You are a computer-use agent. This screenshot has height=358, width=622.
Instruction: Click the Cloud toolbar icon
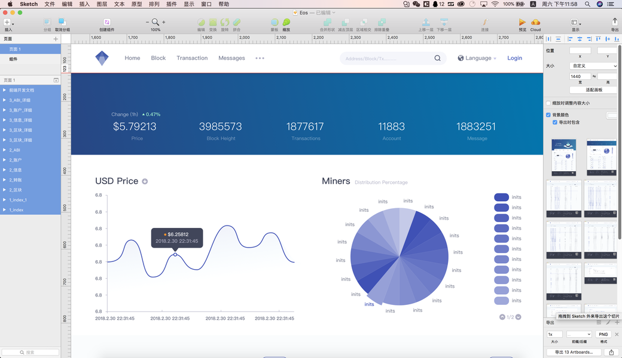(x=535, y=22)
